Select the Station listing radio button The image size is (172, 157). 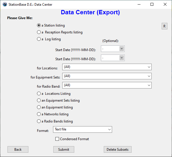(39, 25)
